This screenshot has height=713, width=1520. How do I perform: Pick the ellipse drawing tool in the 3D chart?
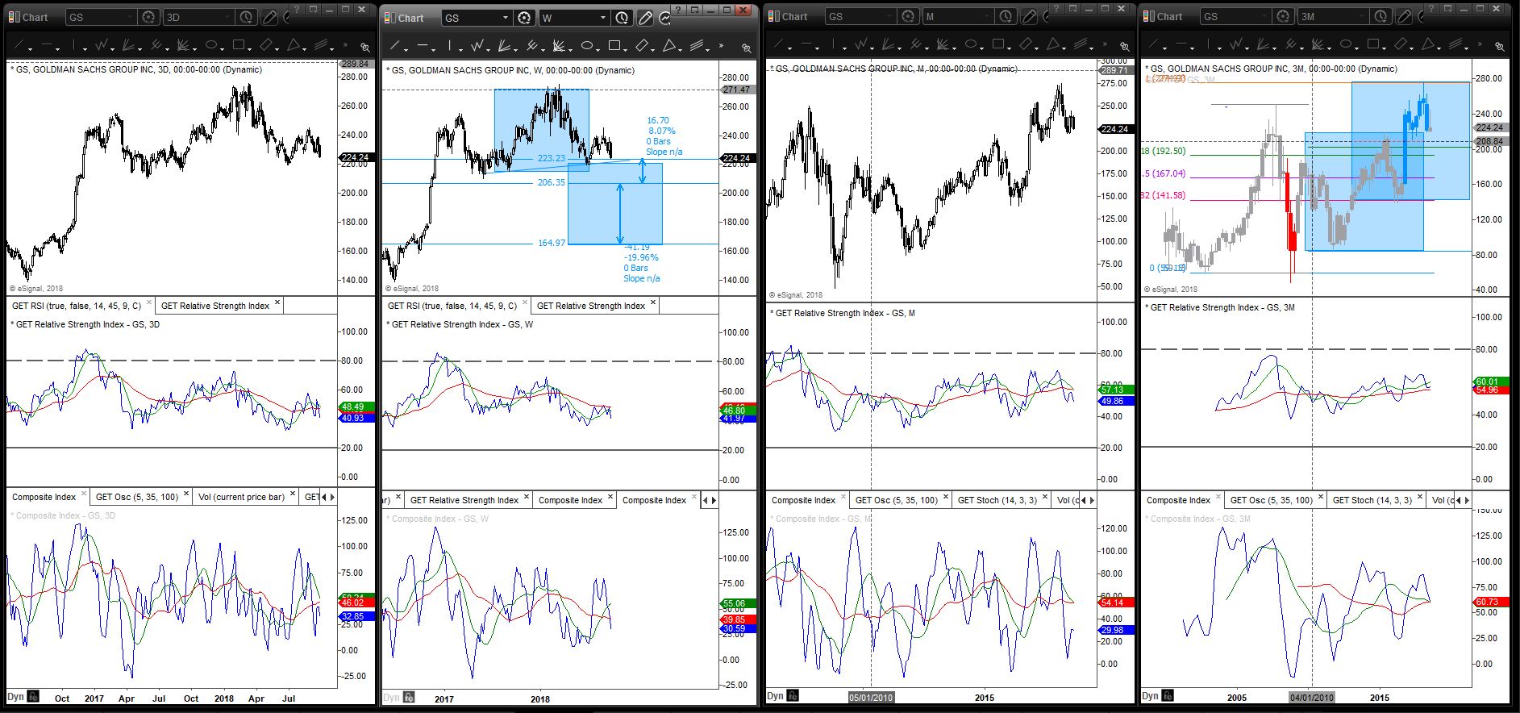click(x=211, y=45)
